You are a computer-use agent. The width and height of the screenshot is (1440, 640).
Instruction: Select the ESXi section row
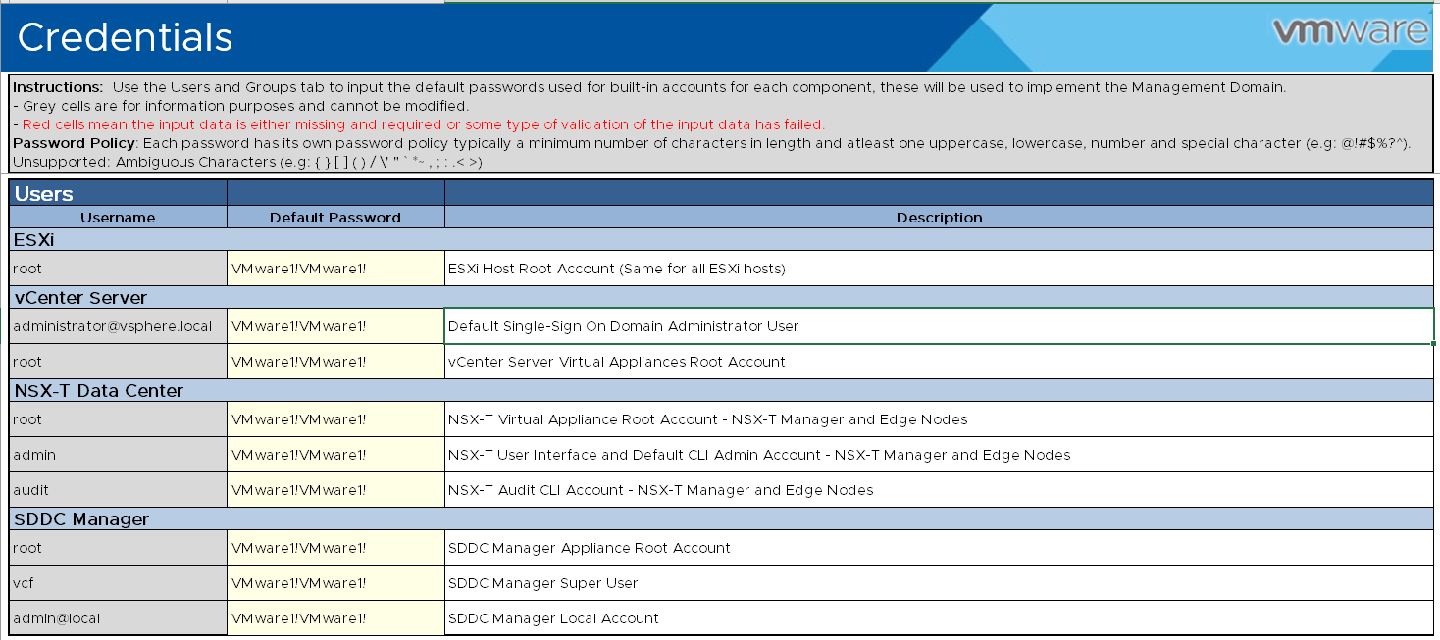(722, 239)
